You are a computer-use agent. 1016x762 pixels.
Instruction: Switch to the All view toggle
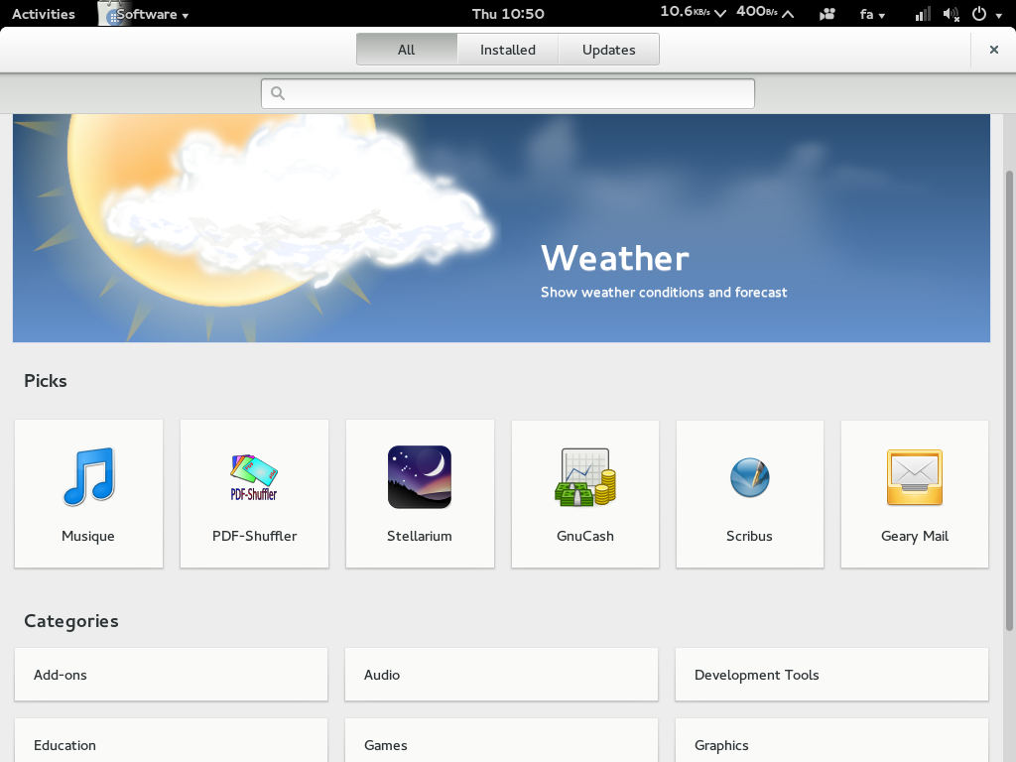(x=407, y=50)
